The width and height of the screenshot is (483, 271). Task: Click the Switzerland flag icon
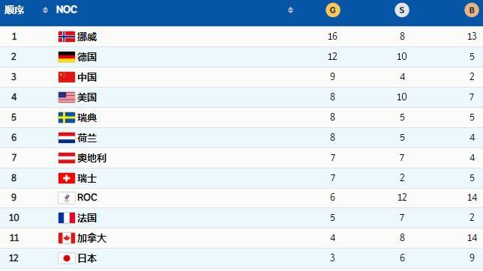click(67, 178)
